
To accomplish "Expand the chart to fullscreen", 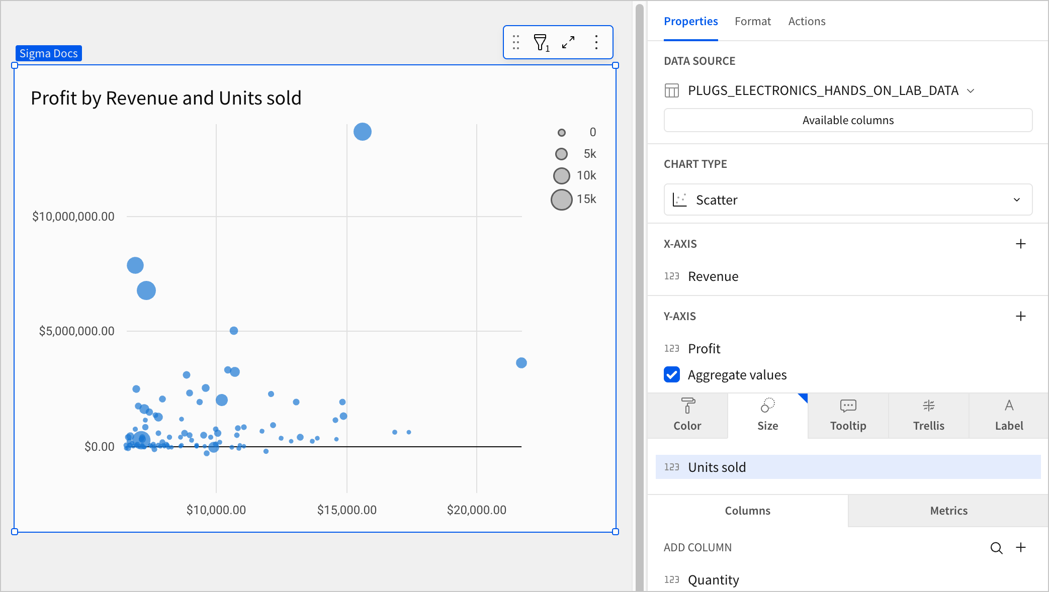I will pyautogui.click(x=568, y=42).
